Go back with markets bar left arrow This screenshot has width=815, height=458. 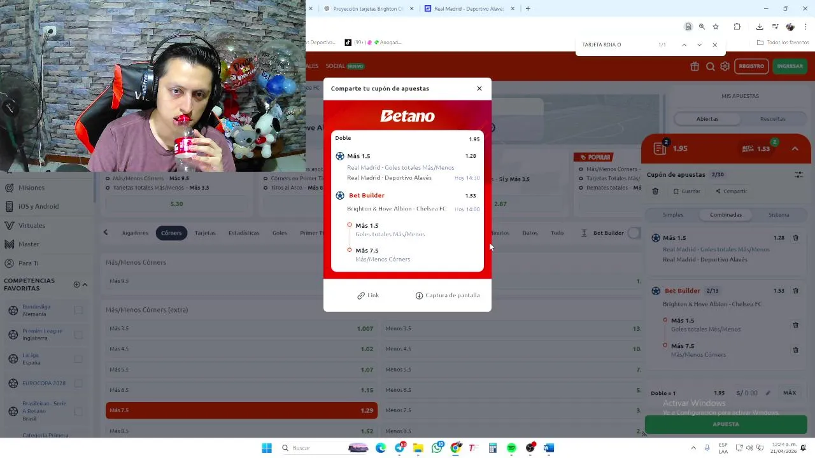coord(106,233)
